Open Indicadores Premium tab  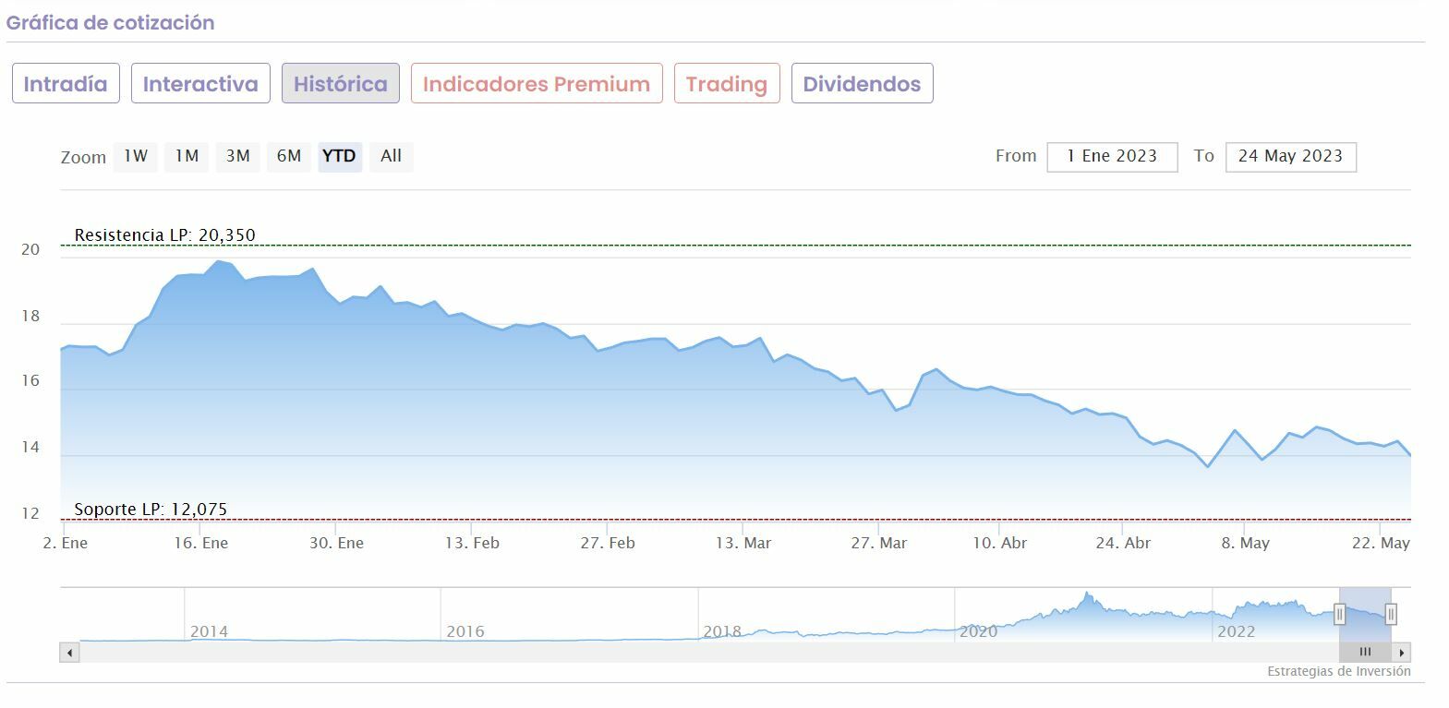click(537, 84)
